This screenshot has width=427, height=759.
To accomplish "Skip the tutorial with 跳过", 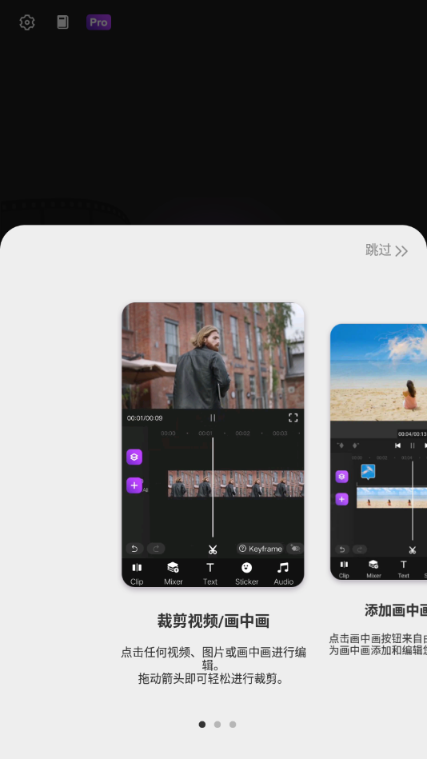I will pyautogui.click(x=386, y=250).
